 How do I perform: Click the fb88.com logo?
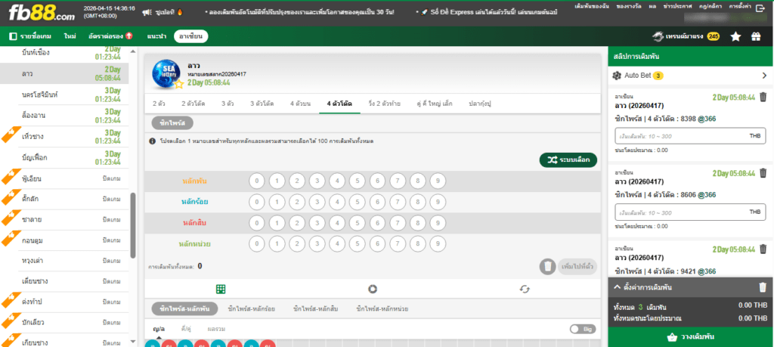(x=42, y=14)
